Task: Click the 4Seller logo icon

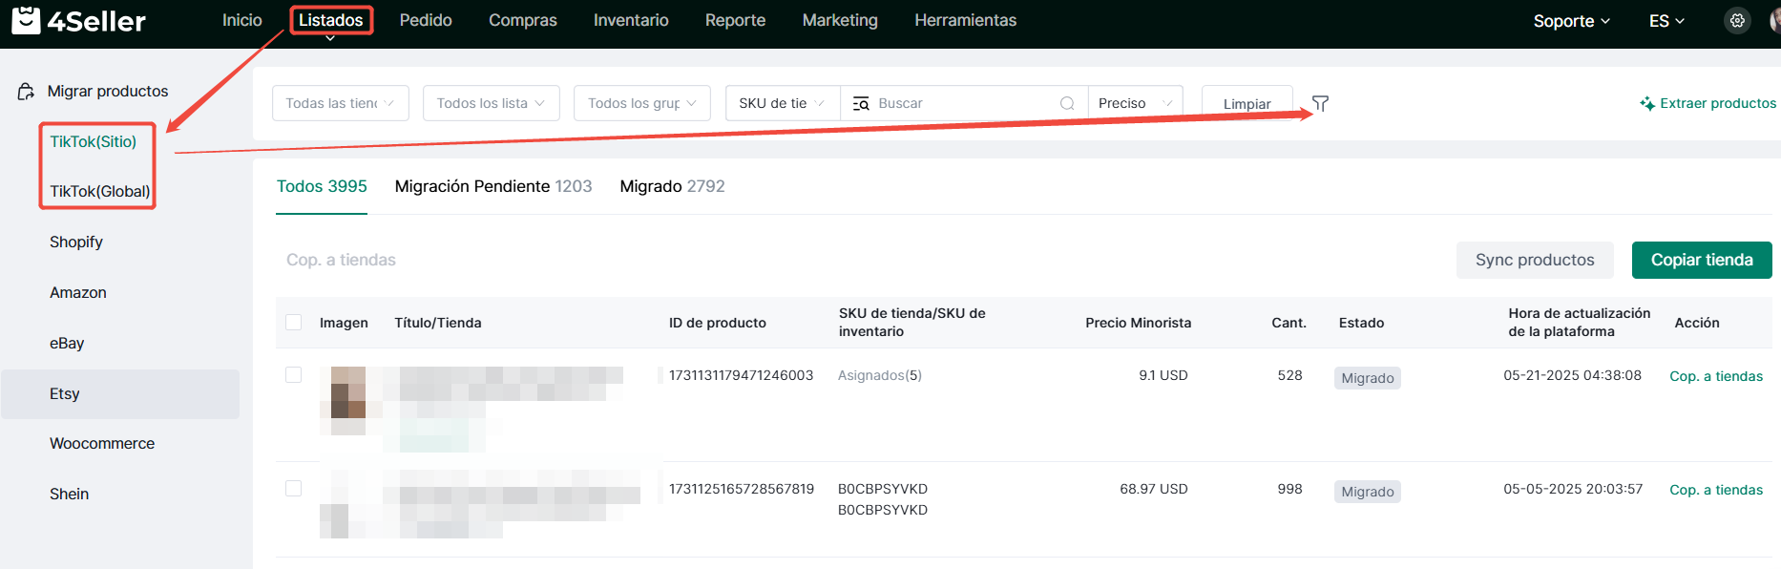Action: 26,20
